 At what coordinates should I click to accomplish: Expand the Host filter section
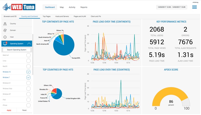[x=17, y=37]
